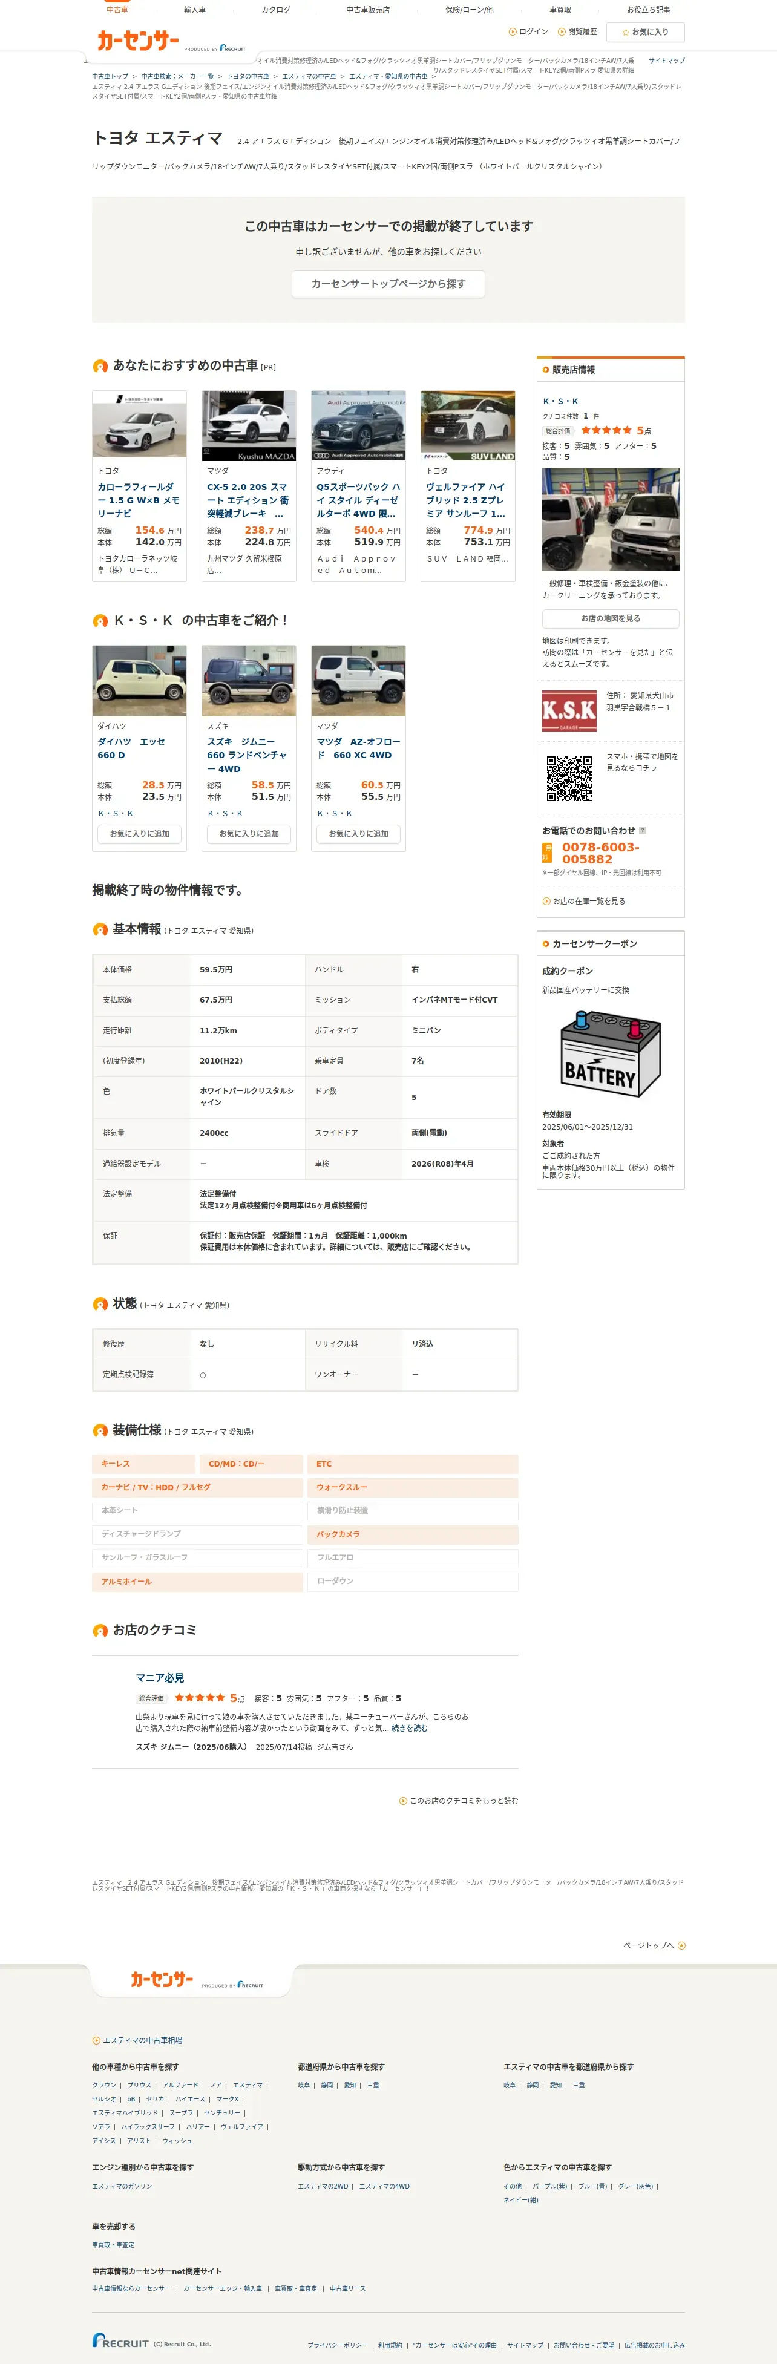The width and height of the screenshot is (777, 2364).
Task: Click カーセンサーエッジ・輸入車 footer link
Action: pyautogui.click(x=222, y=2288)
